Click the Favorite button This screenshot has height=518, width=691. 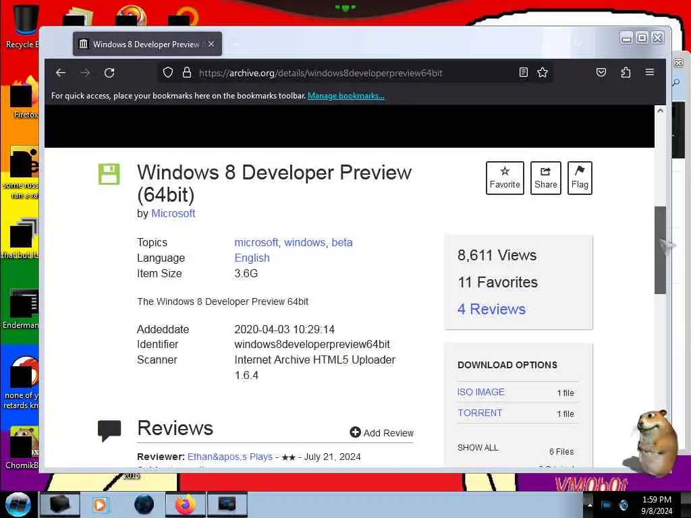click(x=505, y=178)
